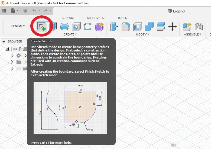Select the Rectangular Pattern tool

(x=87, y=26)
